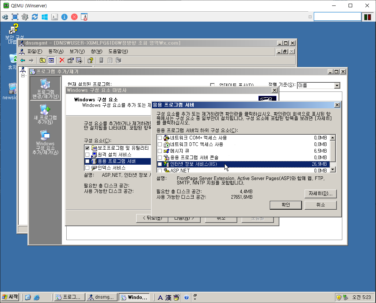Check the Application Server Console checkbox
Viewport: 376px width, 303px height.
[160, 157]
